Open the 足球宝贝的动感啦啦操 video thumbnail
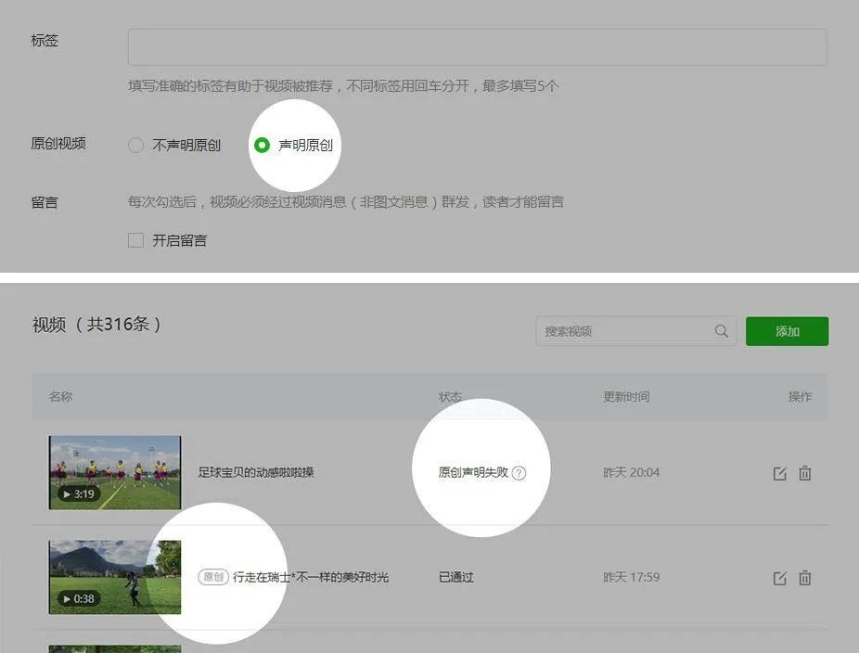The width and height of the screenshot is (859, 653). [x=114, y=472]
